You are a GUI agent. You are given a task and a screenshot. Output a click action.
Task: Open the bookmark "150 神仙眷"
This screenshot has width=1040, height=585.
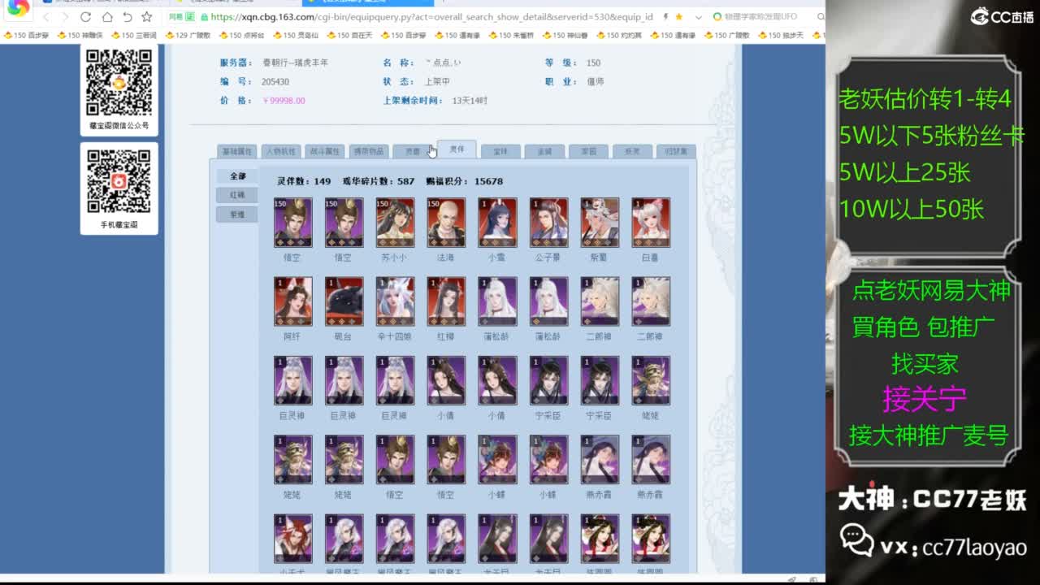pos(565,36)
